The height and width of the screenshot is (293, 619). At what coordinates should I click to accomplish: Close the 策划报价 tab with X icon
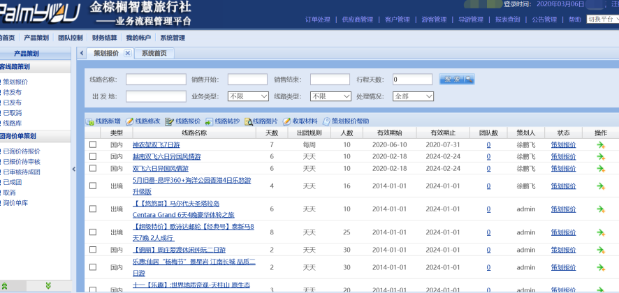click(127, 53)
